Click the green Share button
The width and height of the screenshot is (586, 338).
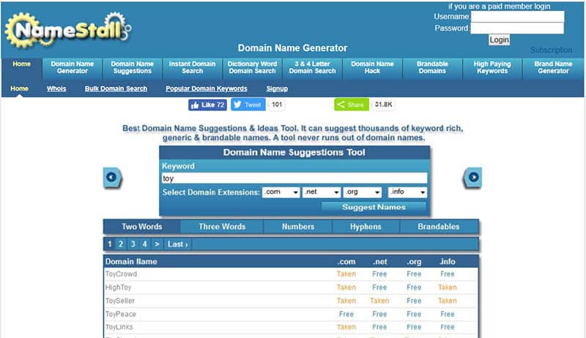click(x=352, y=105)
